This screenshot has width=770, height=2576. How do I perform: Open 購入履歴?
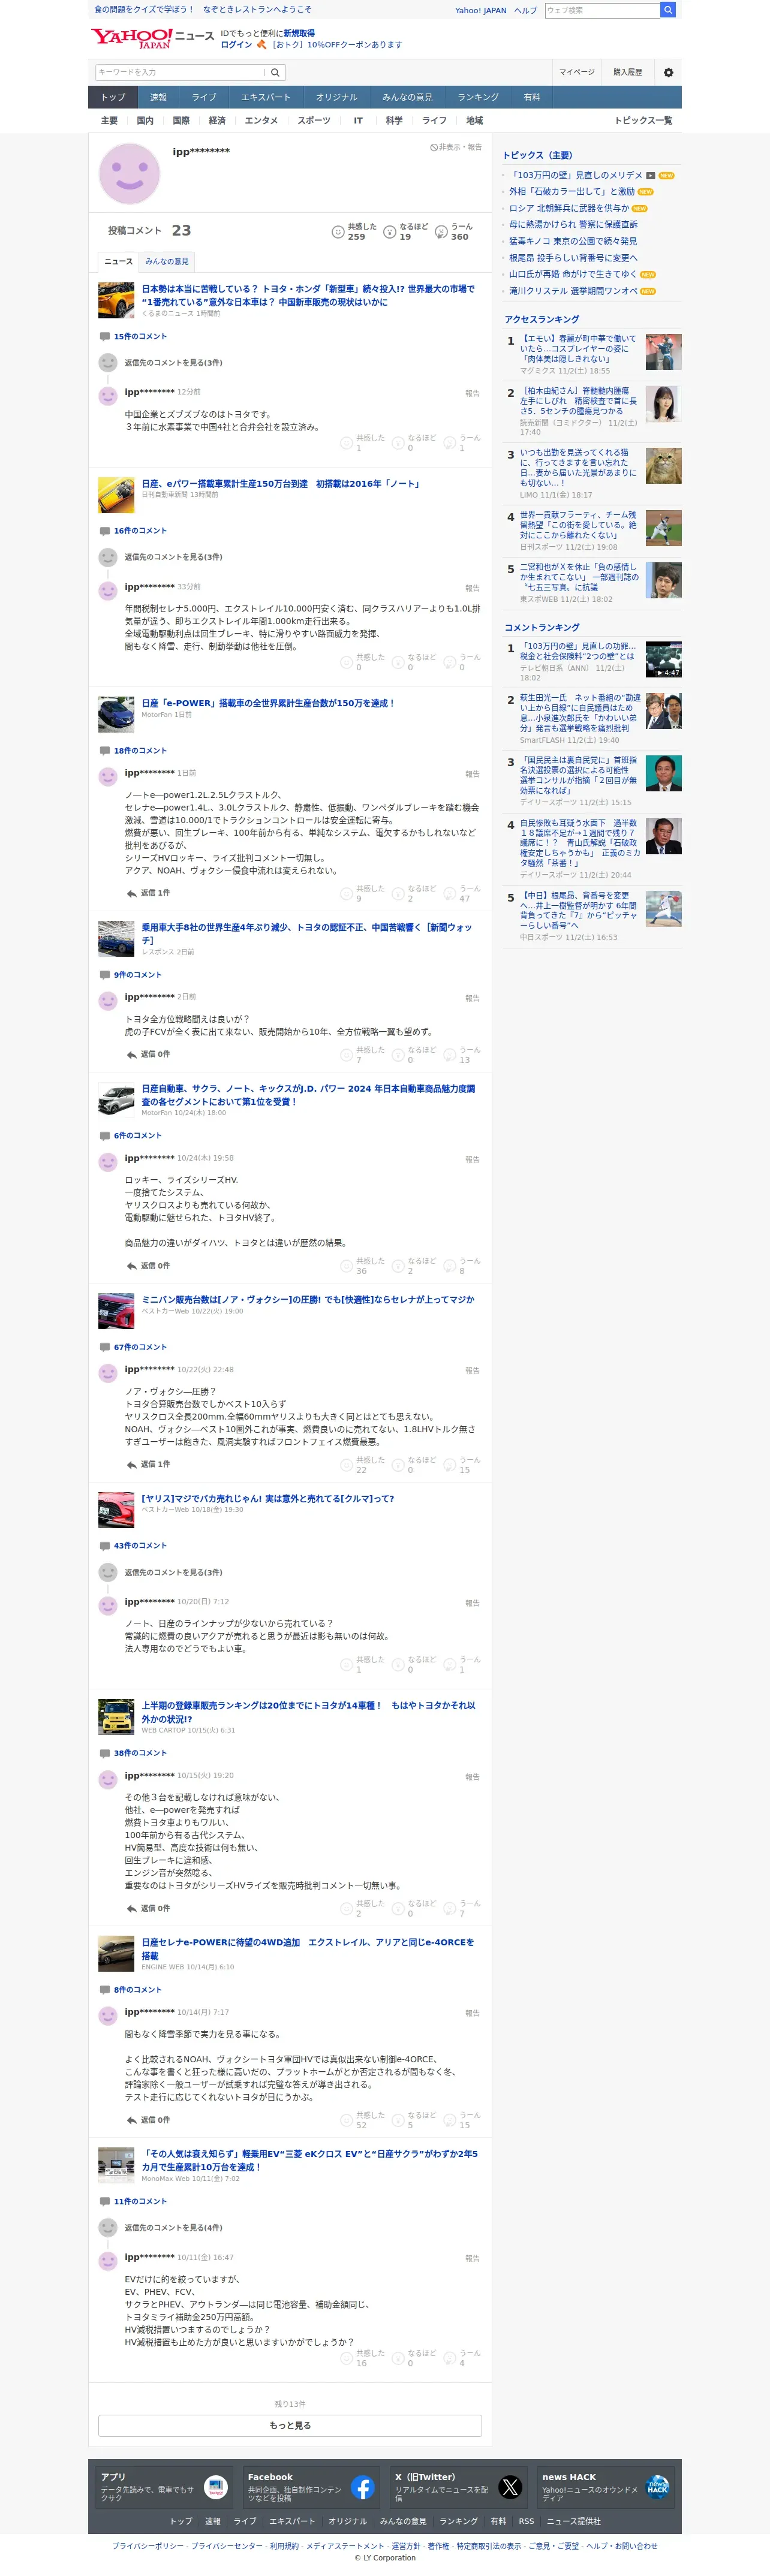click(628, 72)
